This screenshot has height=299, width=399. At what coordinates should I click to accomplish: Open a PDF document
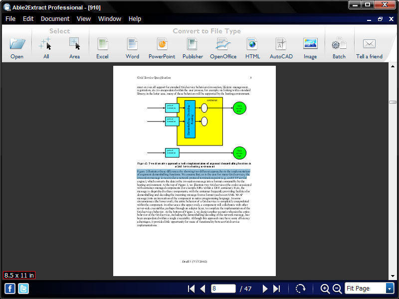click(x=16, y=45)
